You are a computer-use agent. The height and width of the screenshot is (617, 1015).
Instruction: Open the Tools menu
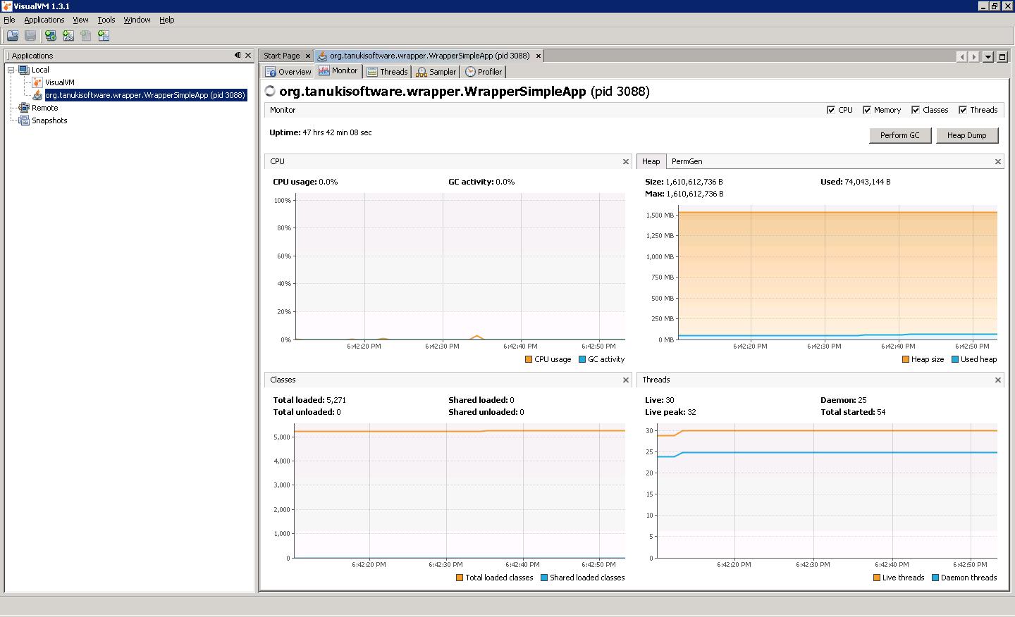click(106, 20)
